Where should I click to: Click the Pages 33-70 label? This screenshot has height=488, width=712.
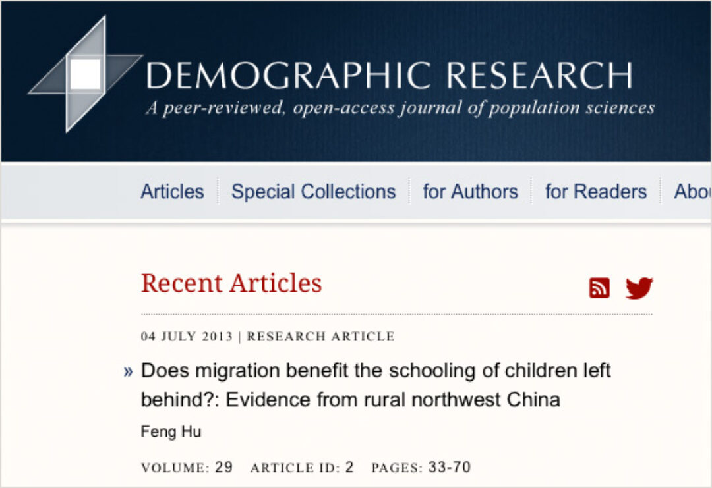[421, 468]
